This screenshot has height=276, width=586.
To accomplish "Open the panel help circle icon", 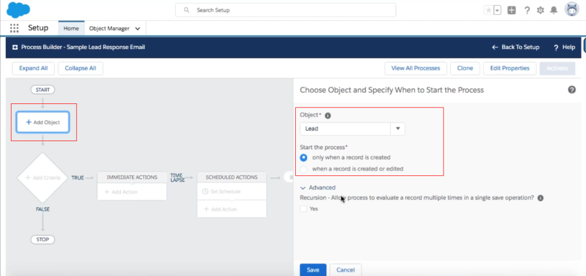I will 572,90.
